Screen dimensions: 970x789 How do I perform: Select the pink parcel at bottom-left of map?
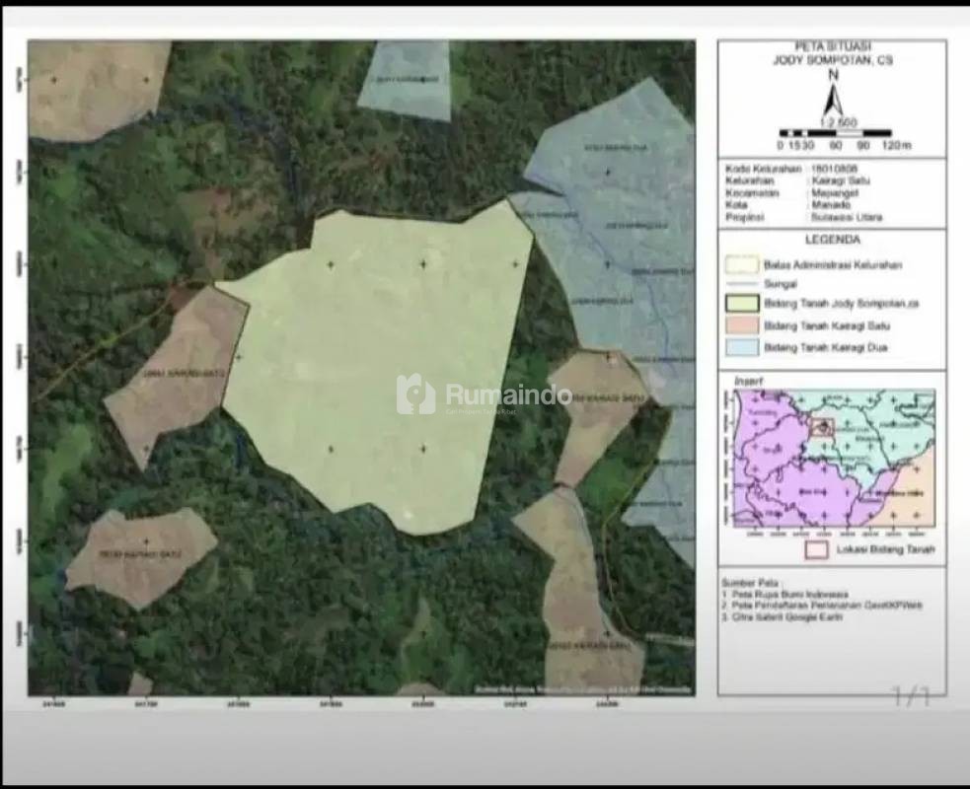pyautogui.click(x=143, y=555)
